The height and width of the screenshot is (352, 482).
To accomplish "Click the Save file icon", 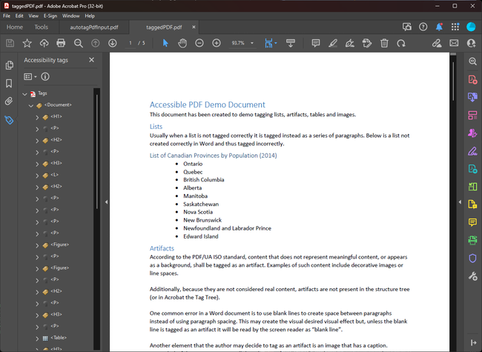I will [x=10, y=43].
